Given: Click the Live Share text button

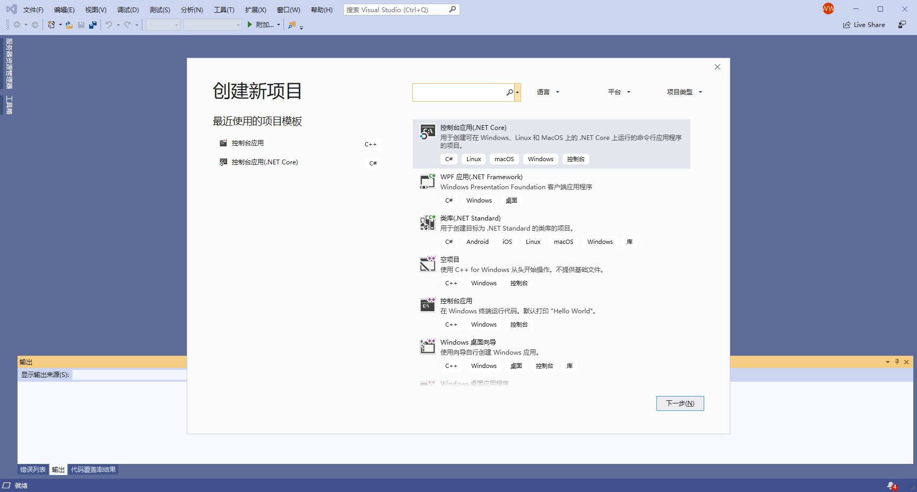Looking at the screenshot, I should pos(869,25).
